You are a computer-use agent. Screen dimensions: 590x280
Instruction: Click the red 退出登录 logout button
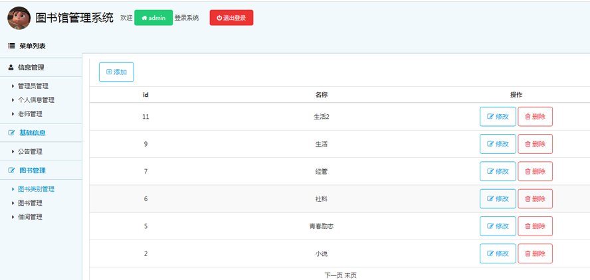[x=231, y=18]
